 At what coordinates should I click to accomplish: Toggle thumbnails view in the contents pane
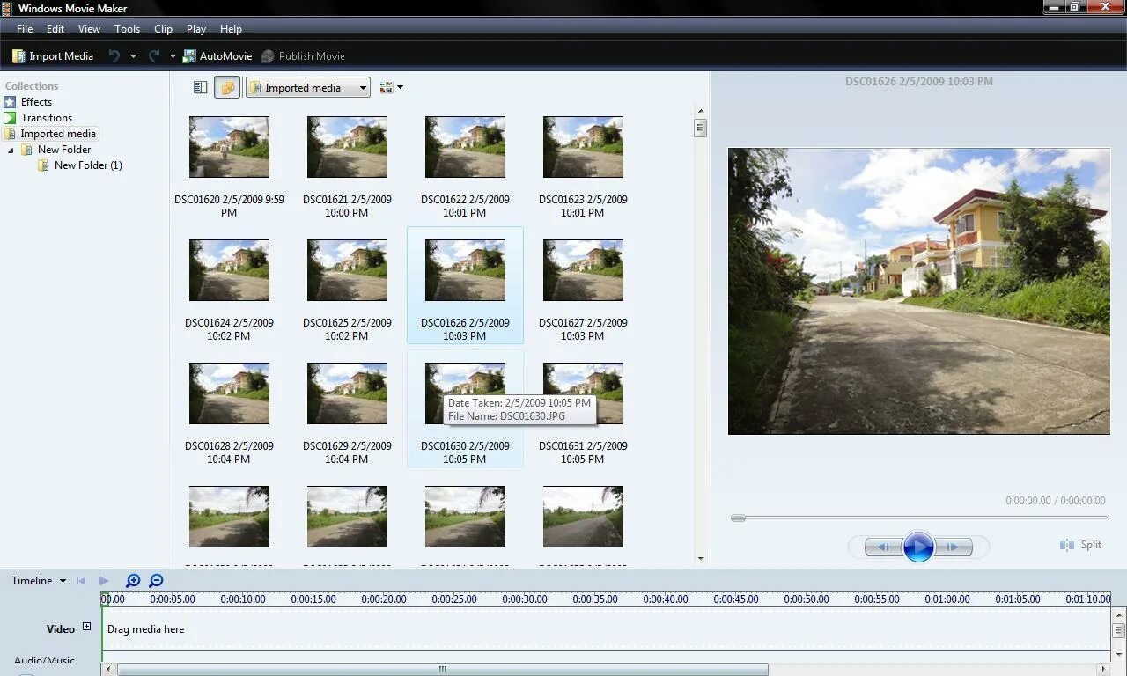(x=227, y=87)
